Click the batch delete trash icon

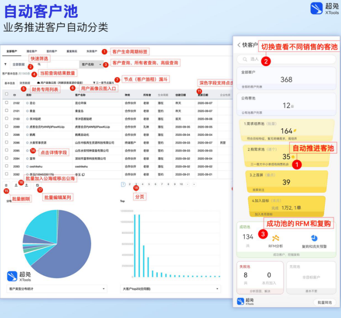6,185
